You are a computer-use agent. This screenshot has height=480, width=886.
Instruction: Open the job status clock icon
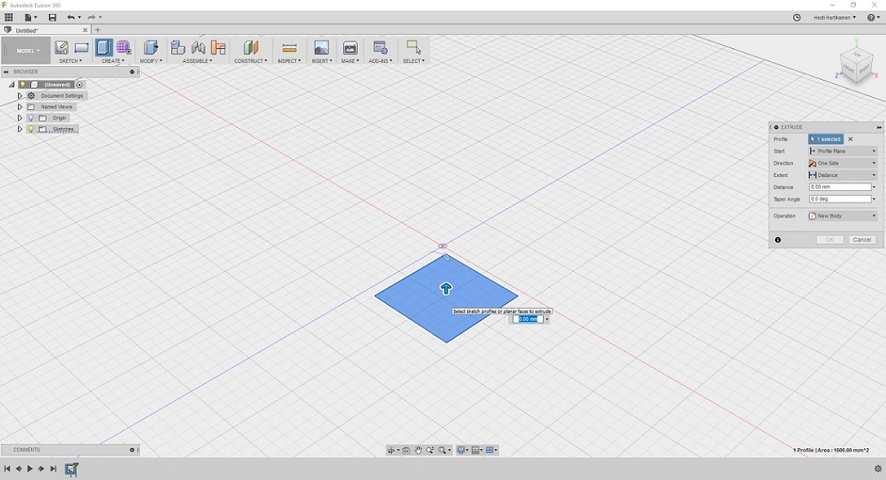pyautogui.click(x=797, y=17)
